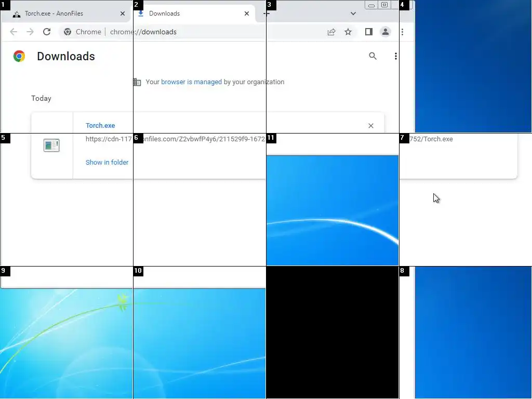Screen dimensions: 532x399
Task: Select the Downloads tab
Action: point(193,14)
